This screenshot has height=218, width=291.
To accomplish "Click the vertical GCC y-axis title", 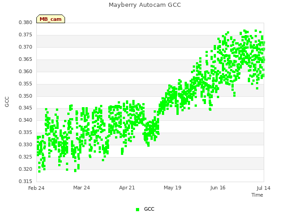I will [x=7, y=102].
